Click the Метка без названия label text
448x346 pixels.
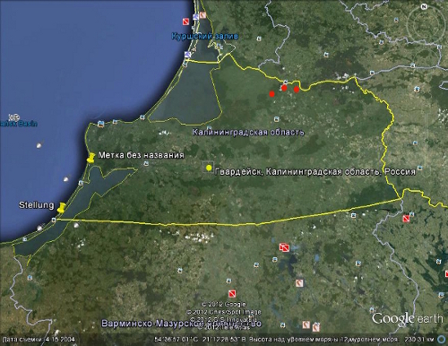pyautogui.click(x=141, y=155)
